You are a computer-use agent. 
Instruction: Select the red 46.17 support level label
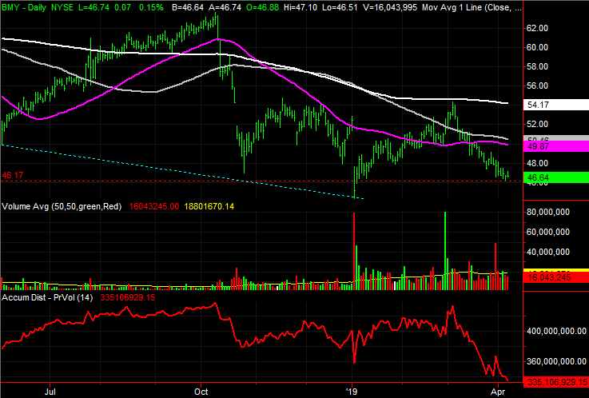coord(13,175)
